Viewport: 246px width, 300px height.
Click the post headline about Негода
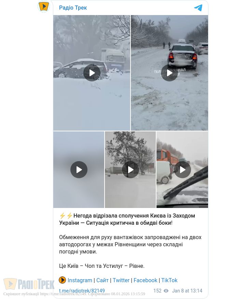[127, 219]
